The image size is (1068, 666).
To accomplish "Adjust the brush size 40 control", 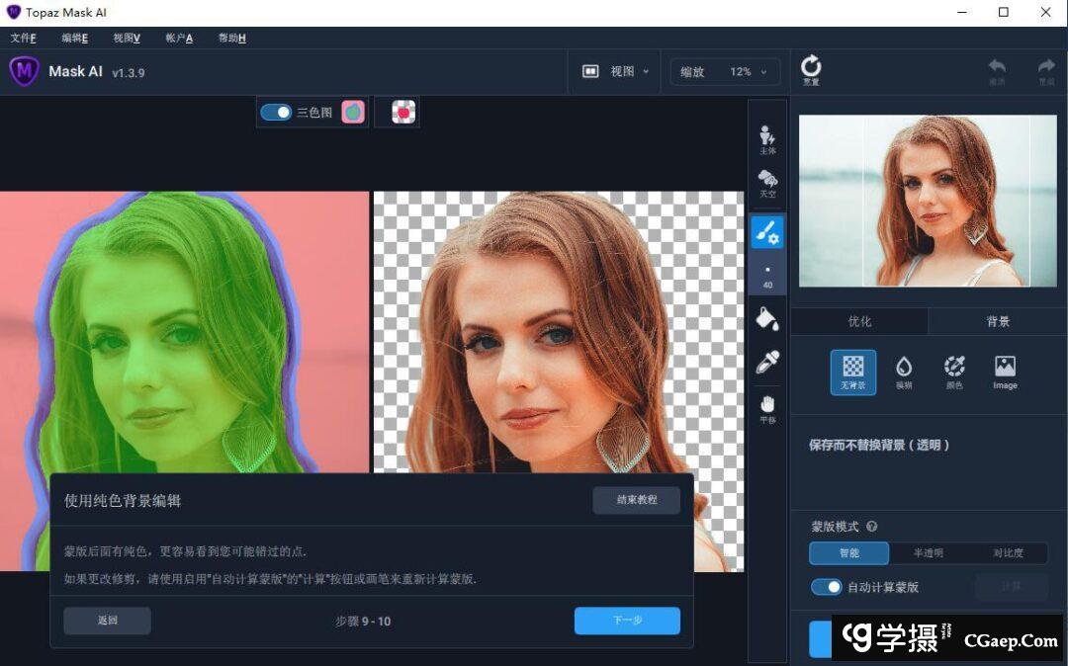I will click(x=767, y=276).
